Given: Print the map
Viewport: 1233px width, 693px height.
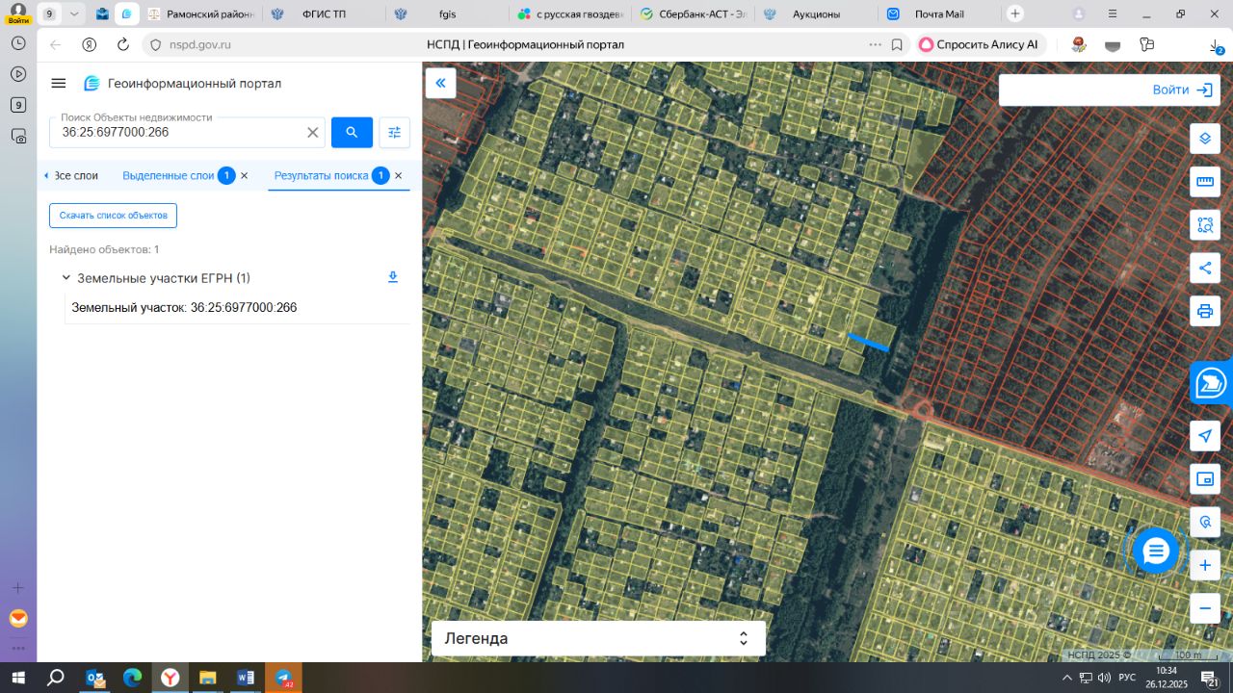Looking at the screenshot, I should tap(1205, 311).
